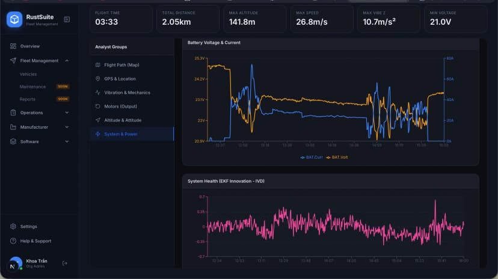Click the Software layers icon
The height and width of the screenshot is (279, 498).
coord(13,141)
